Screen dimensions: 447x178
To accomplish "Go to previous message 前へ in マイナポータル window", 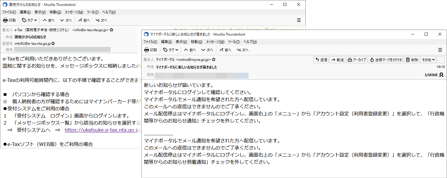I will (x=190, y=50).
